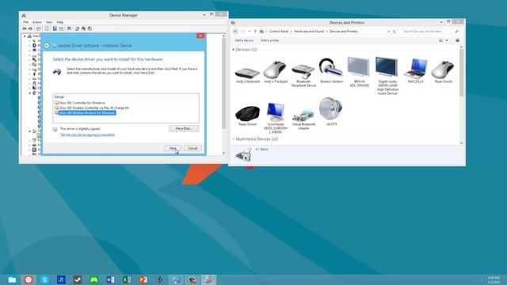Image resolution: width=507 pixels, height=285 pixels.
Task: Collapse the root computer node in Device Manager
Action: [x=25, y=36]
